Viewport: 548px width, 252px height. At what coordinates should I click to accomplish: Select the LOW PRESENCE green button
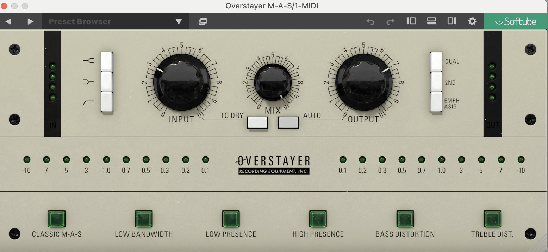231,219
